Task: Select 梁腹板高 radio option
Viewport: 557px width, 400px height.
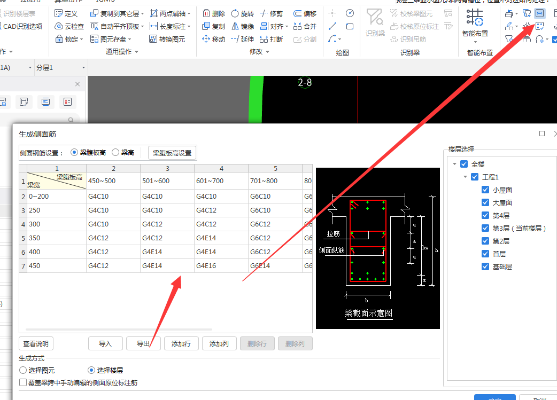Action: [74, 152]
